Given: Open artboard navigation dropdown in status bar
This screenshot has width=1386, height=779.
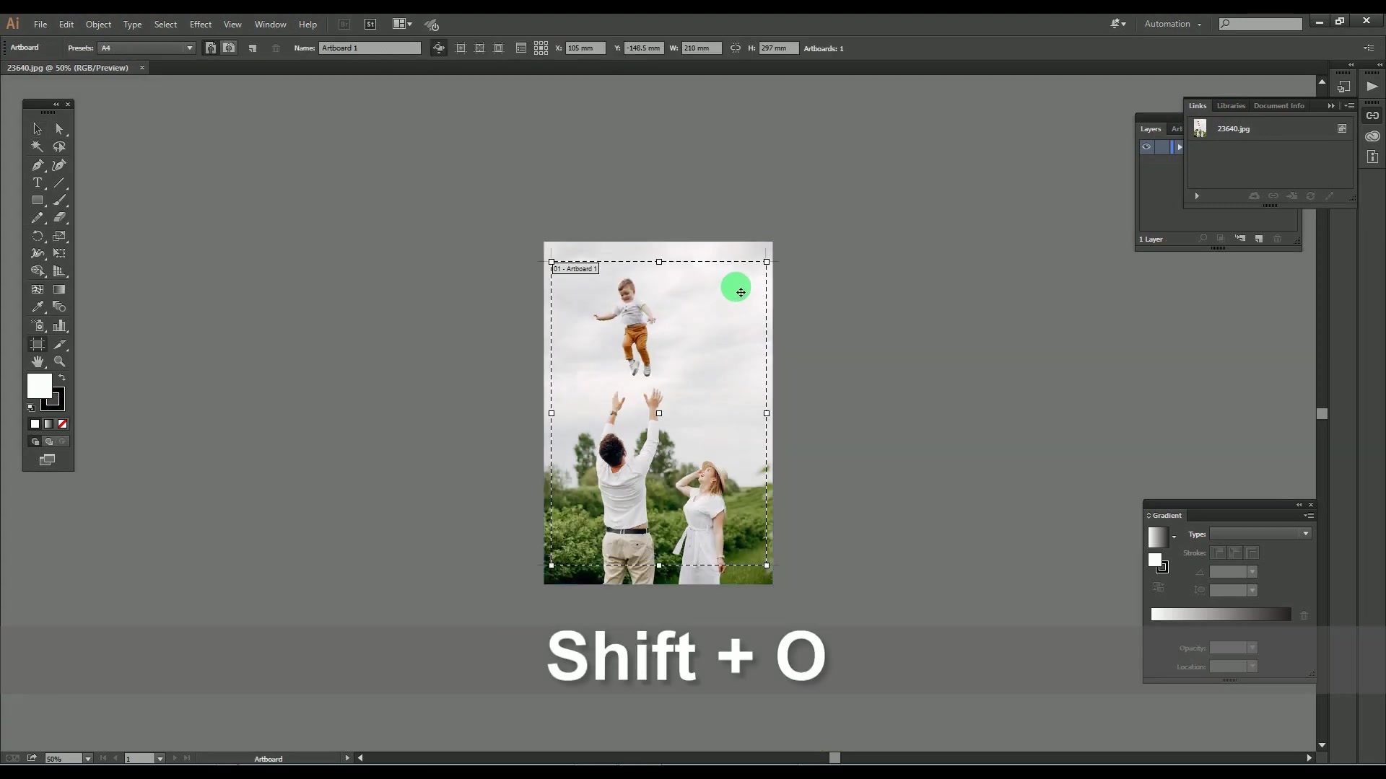Looking at the screenshot, I should [160, 759].
